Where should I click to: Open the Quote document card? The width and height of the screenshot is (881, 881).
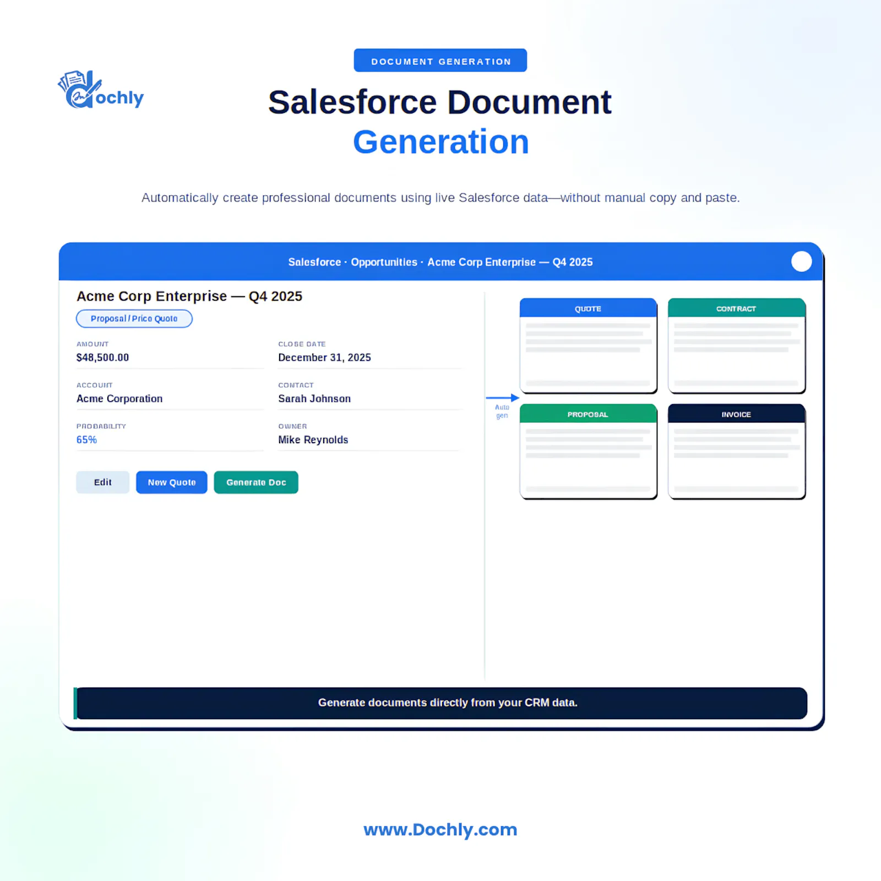pos(588,346)
